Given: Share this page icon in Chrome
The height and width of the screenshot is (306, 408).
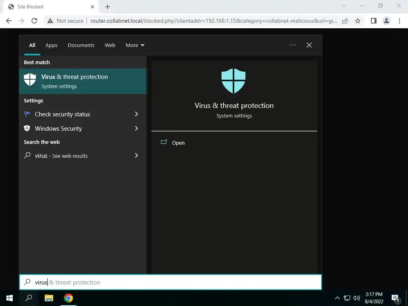Looking at the screenshot, I should 345,21.
